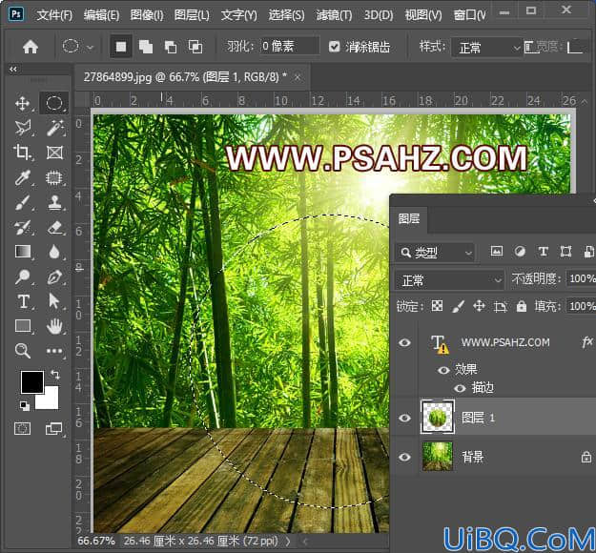Choose Add to Selection mode

(146, 47)
